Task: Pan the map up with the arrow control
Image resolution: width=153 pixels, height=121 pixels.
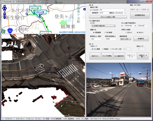Action: pyautogui.click(x=4, y=6)
